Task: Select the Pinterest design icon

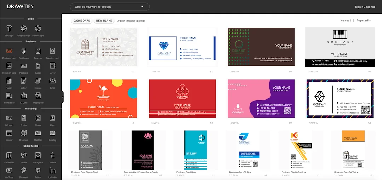Action: coord(24,170)
